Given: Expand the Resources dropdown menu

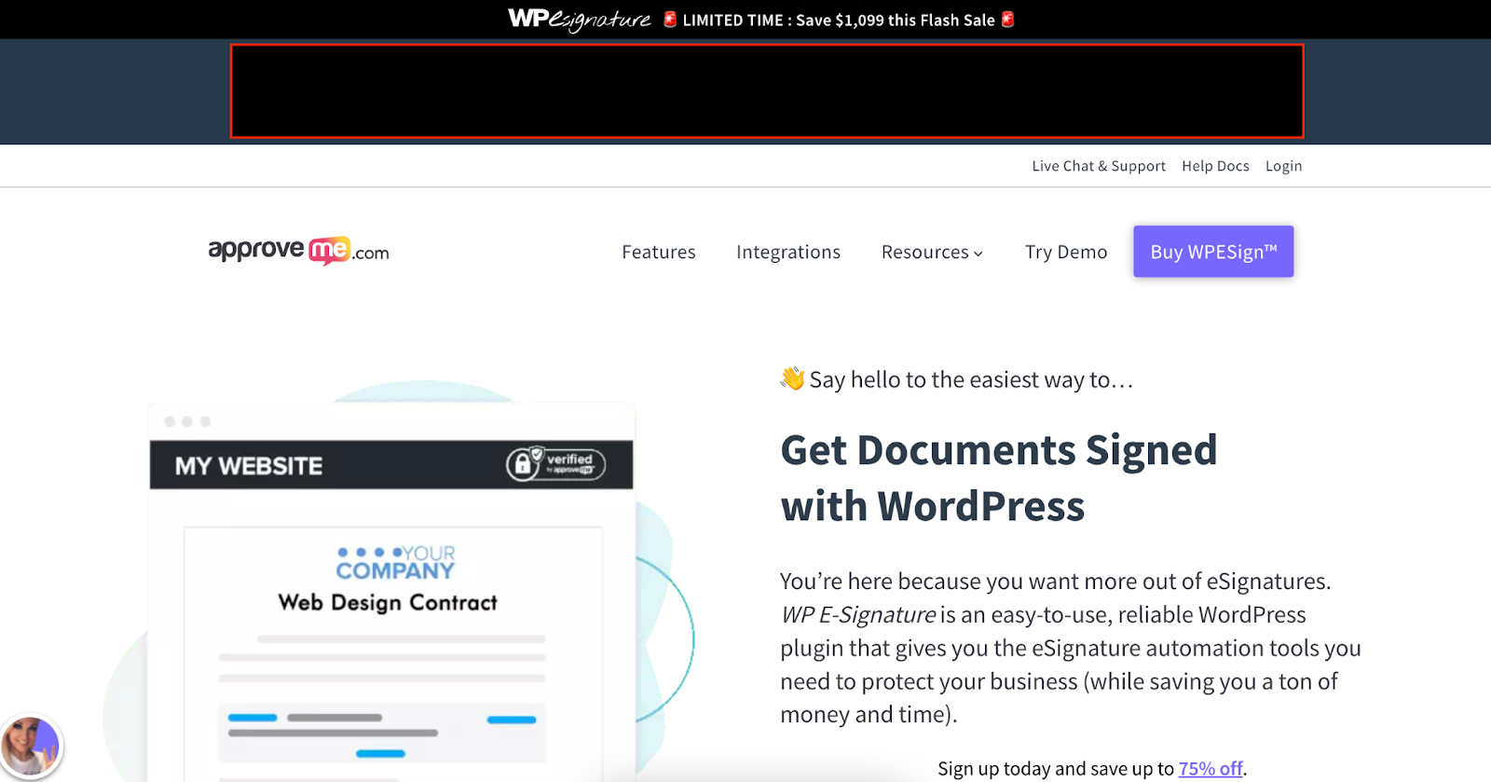Looking at the screenshot, I should (932, 252).
